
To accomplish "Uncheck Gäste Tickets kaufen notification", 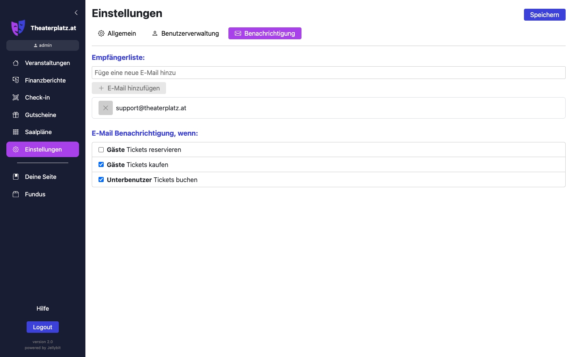I will coord(101,165).
